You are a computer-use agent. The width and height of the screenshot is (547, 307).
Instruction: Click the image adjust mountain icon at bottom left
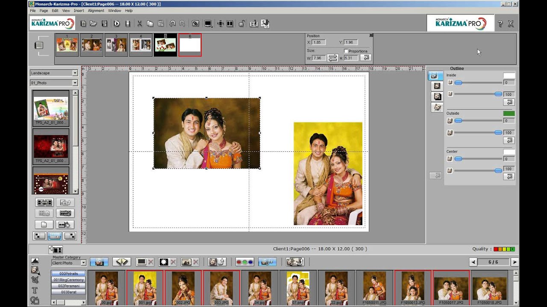pyautogui.click(x=35, y=260)
